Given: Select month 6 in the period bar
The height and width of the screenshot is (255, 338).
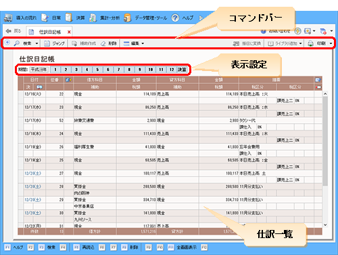Looking at the screenshot, I should 108,70.
